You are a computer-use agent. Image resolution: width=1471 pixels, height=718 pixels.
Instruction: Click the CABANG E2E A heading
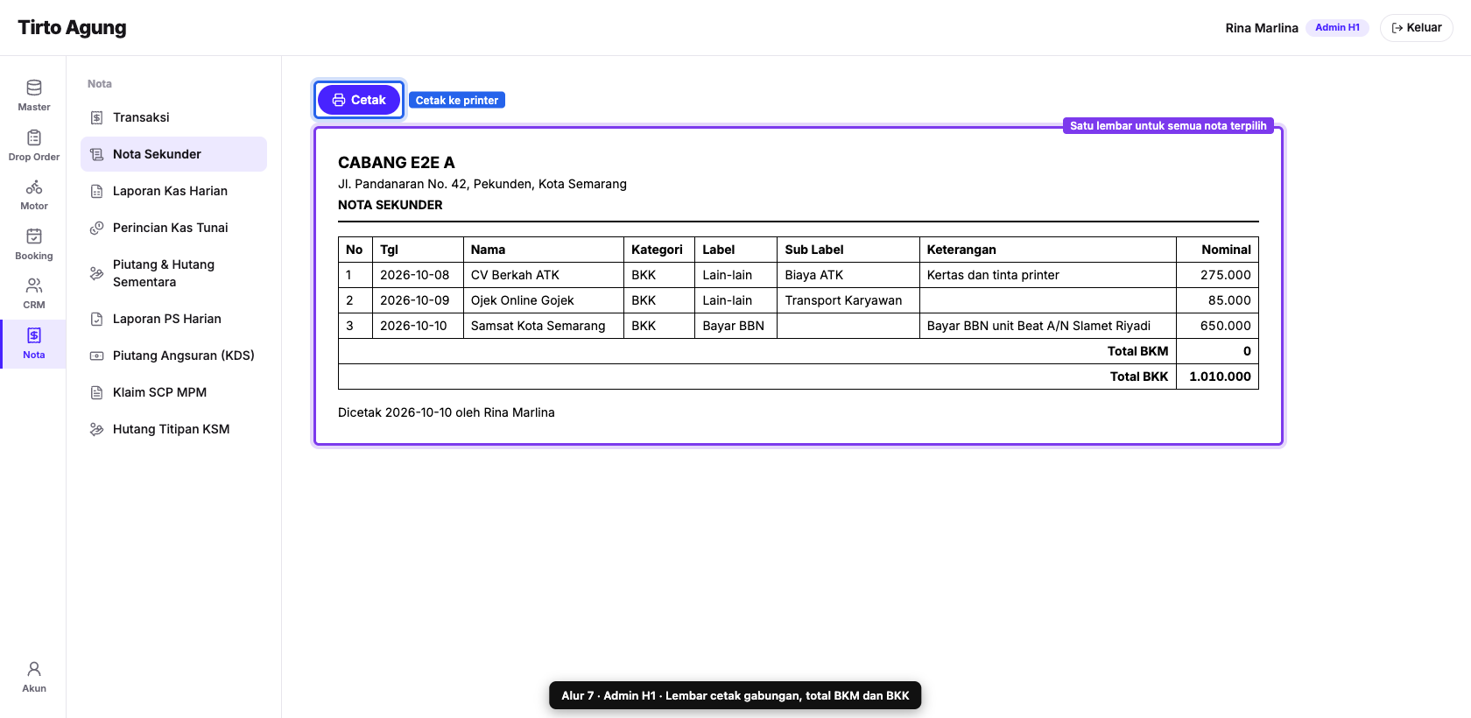click(x=397, y=163)
